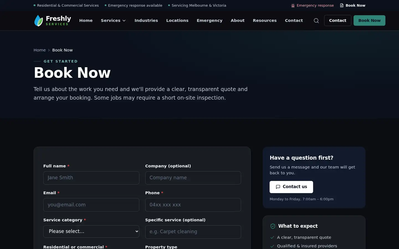Open the Service category Please select dropdown
This screenshot has width=399, height=249.
tap(91, 231)
